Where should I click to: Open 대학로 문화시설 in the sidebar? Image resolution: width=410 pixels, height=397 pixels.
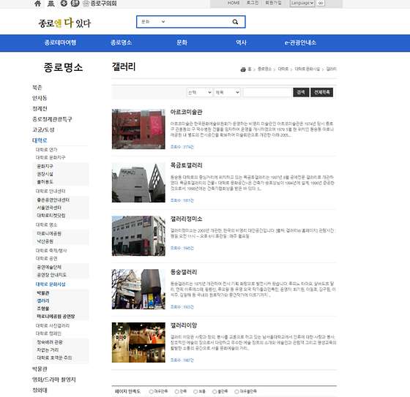pos(51,284)
